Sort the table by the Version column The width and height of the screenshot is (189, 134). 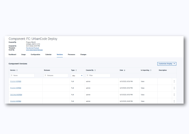(x=17, y=70)
